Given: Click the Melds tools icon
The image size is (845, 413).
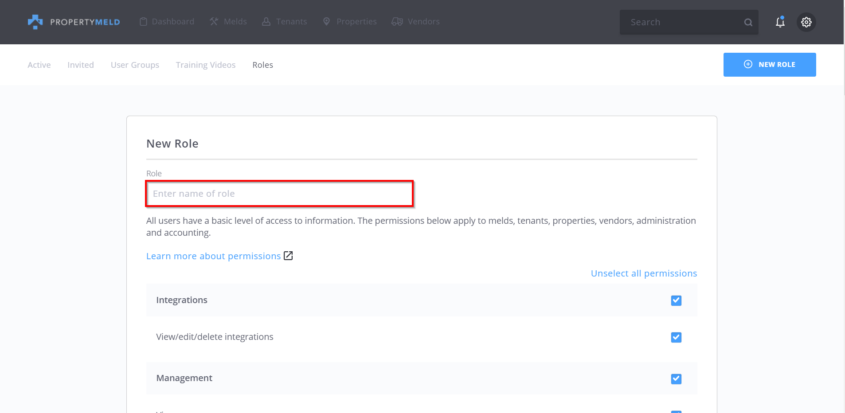Looking at the screenshot, I should (x=214, y=22).
